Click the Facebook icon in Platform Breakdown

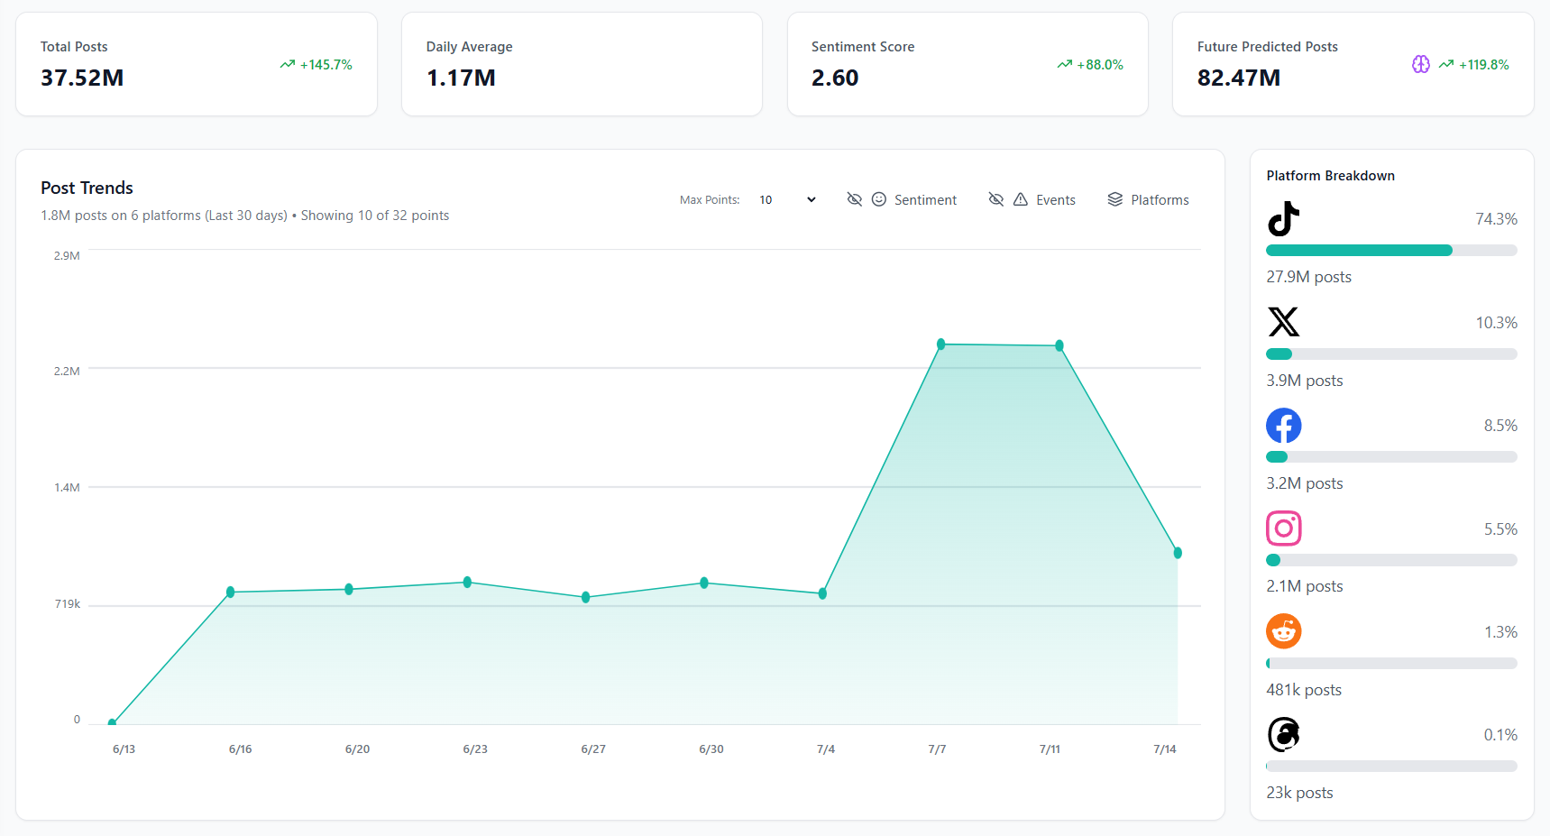click(x=1283, y=425)
